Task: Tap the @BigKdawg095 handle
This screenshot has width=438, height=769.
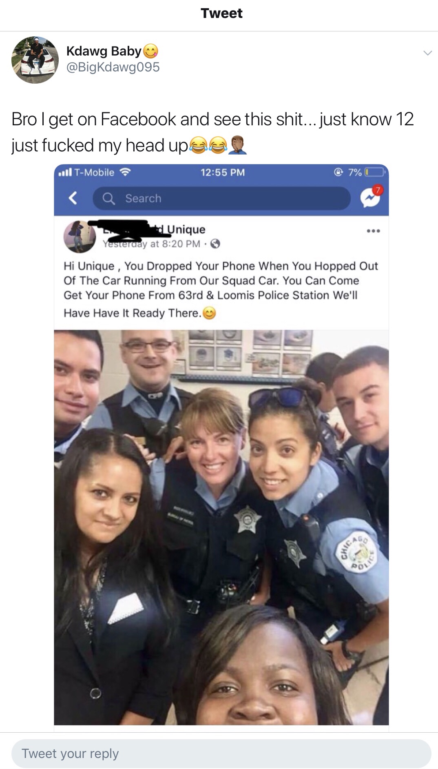Action: coord(113,67)
